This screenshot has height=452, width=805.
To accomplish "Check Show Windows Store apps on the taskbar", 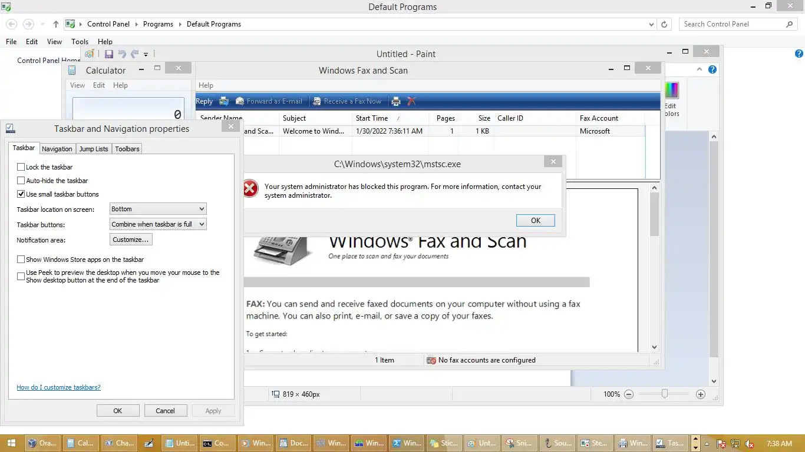I will click(x=21, y=260).
